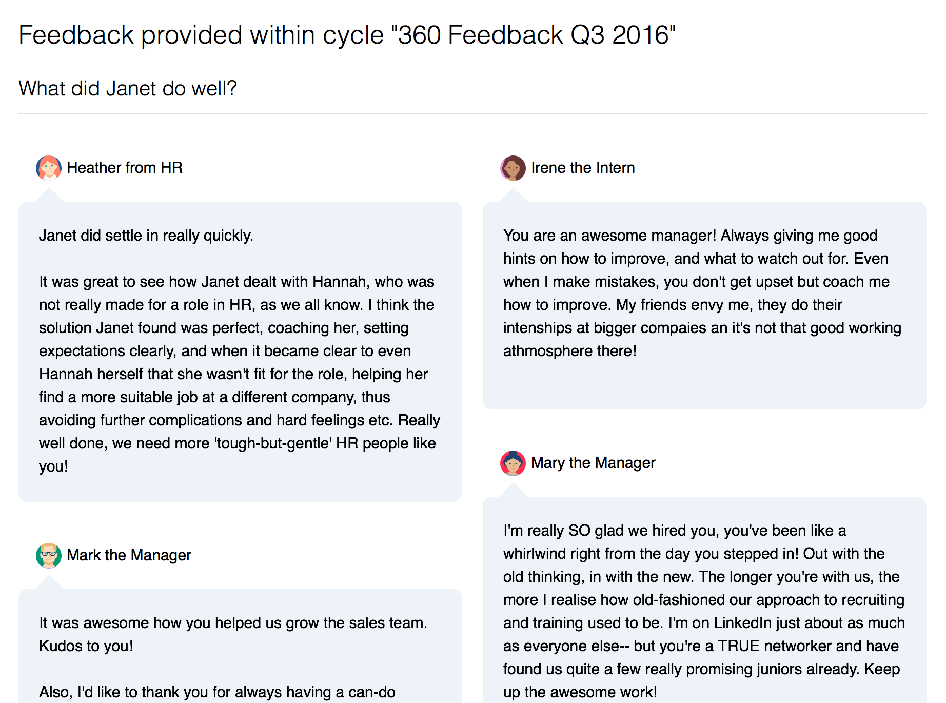Click Heather from HR's avatar icon
The width and height of the screenshot is (946, 703).
click(x=49, y=168)
